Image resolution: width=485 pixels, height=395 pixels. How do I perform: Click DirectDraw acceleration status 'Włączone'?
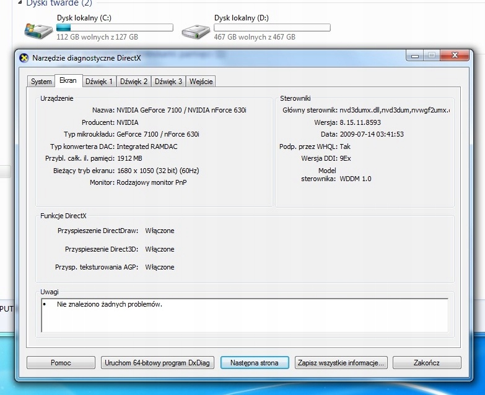160,231
